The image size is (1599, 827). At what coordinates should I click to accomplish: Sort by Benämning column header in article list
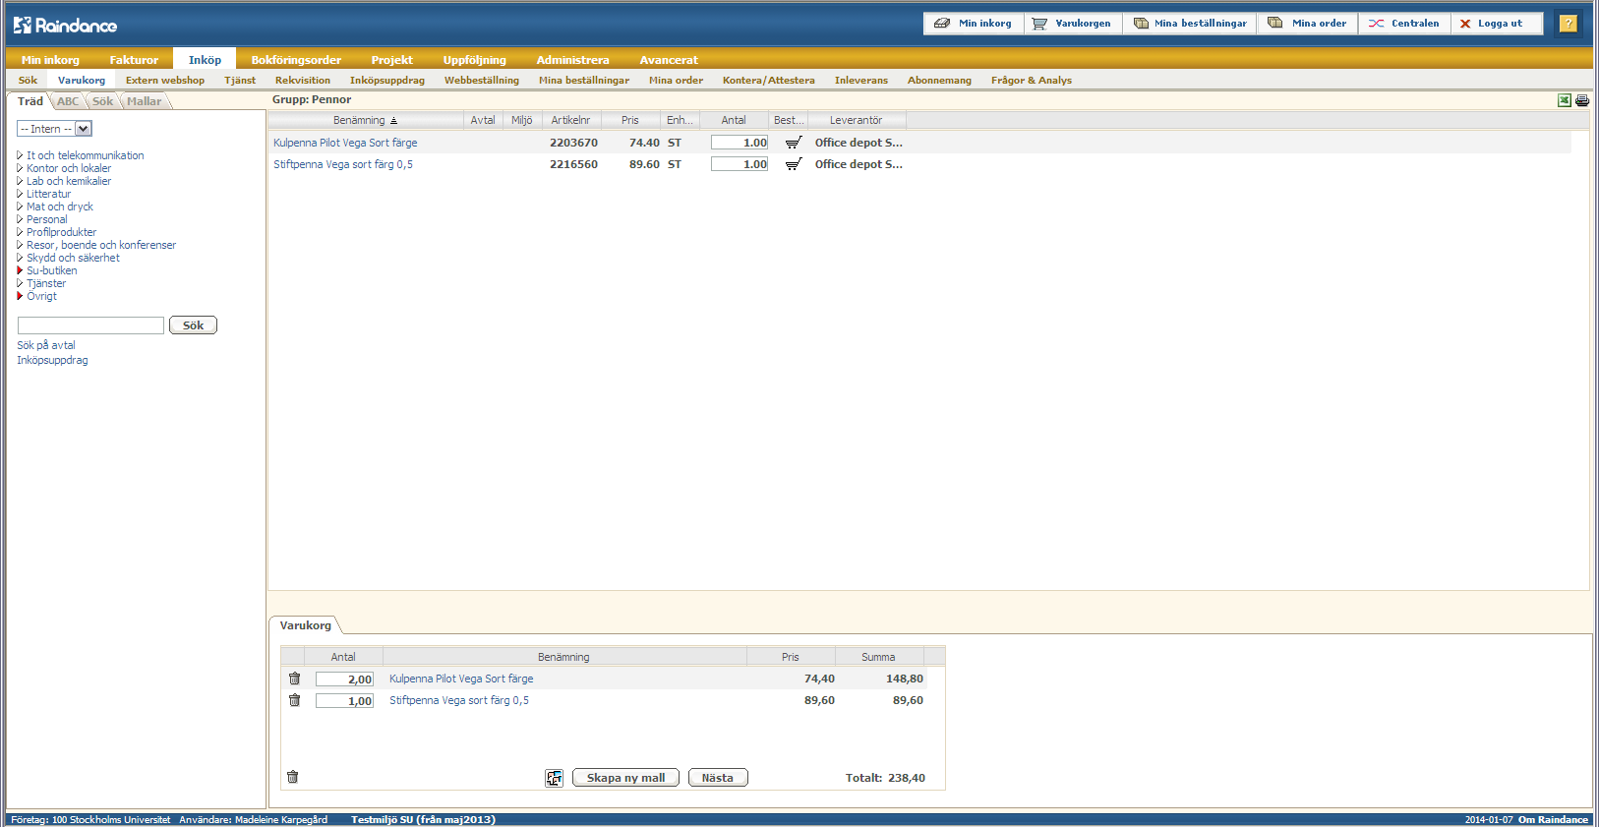click(x=365, y=120)
